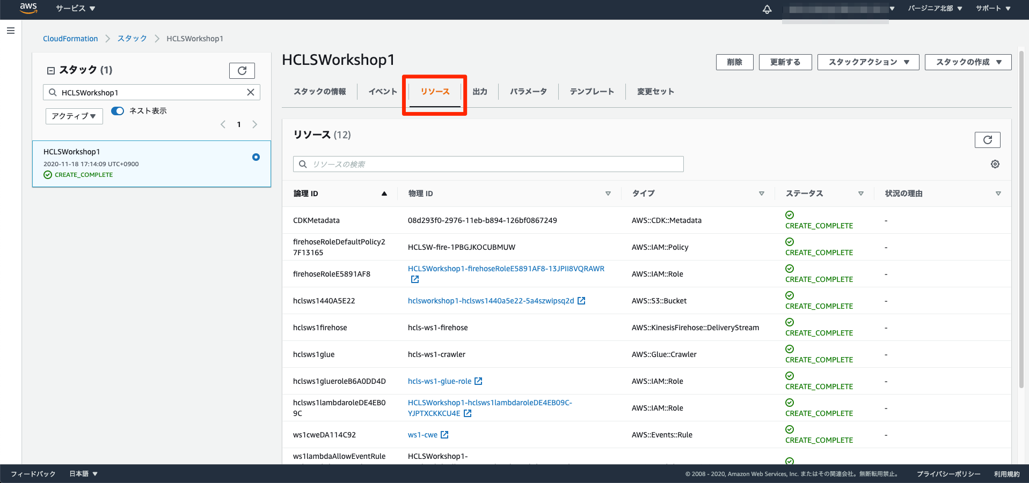Click status check icon for ws1cweDA114C92 row
1029x483 pixels.
(x=790, y=429)
